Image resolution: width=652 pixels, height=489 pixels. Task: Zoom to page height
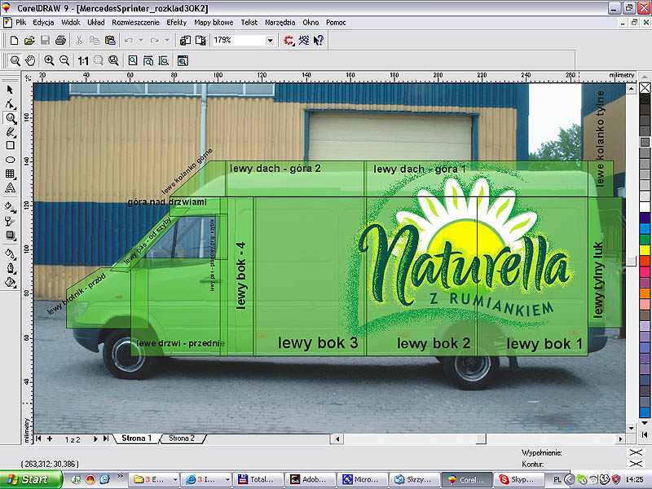pyautogui.click(x=164, y=60)
